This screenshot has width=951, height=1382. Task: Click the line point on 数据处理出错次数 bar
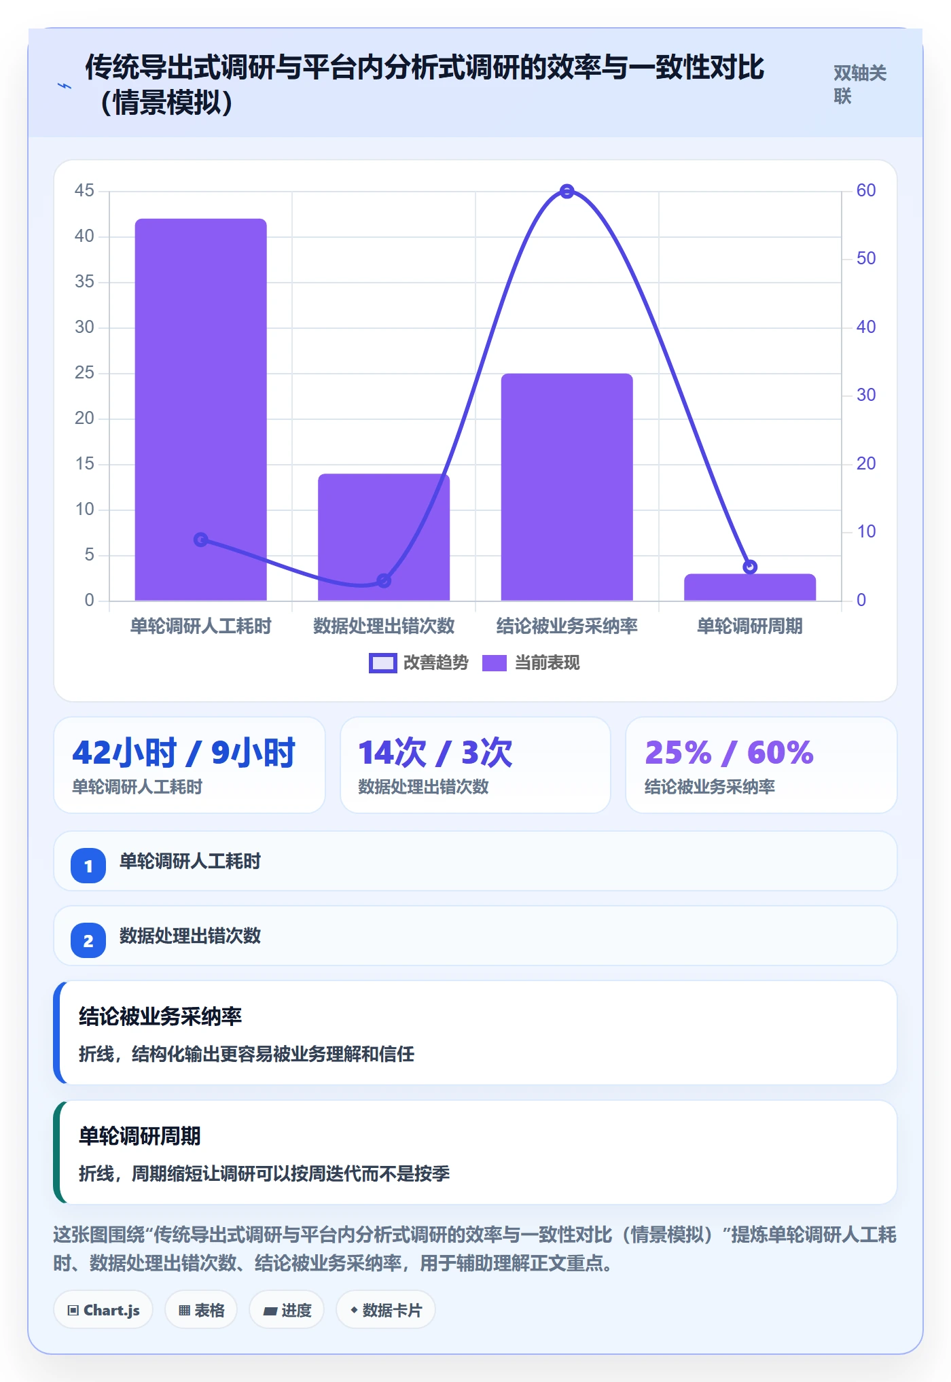point(384,580)
